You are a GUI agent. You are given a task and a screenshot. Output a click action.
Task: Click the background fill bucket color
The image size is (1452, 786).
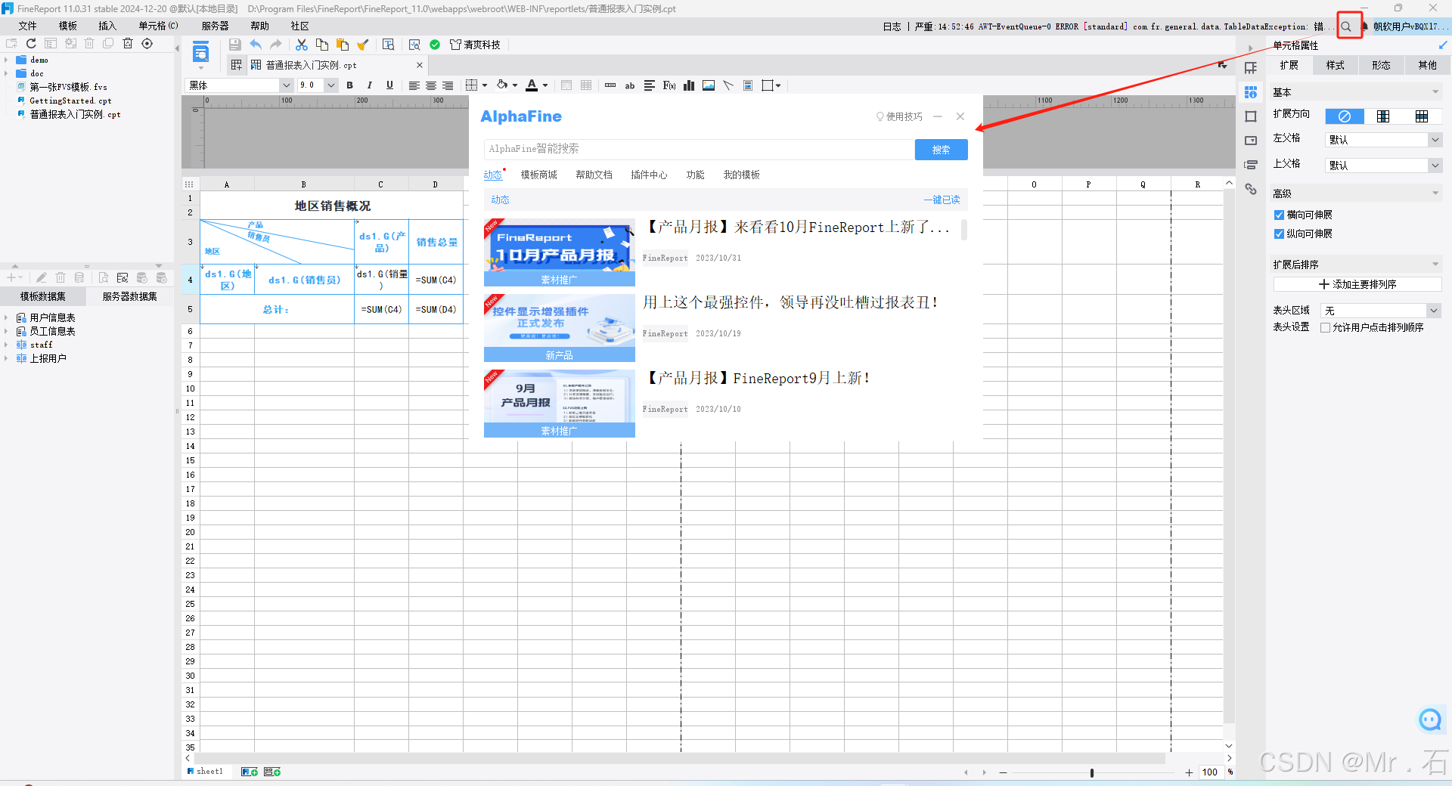point(502,85)
